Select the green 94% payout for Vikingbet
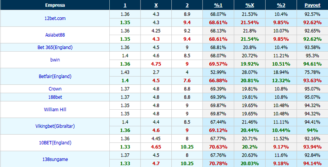Screen dimensions: 328x167 (312, 131)
